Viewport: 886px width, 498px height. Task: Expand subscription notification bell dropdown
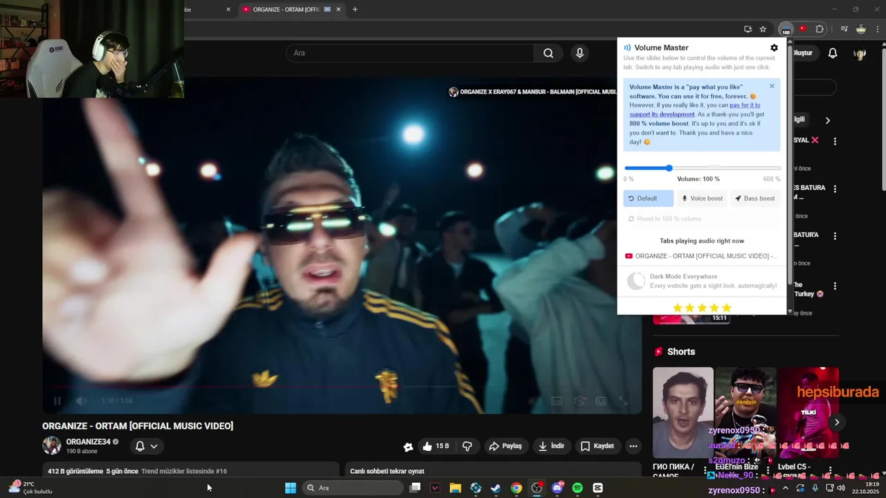point(147,446)
